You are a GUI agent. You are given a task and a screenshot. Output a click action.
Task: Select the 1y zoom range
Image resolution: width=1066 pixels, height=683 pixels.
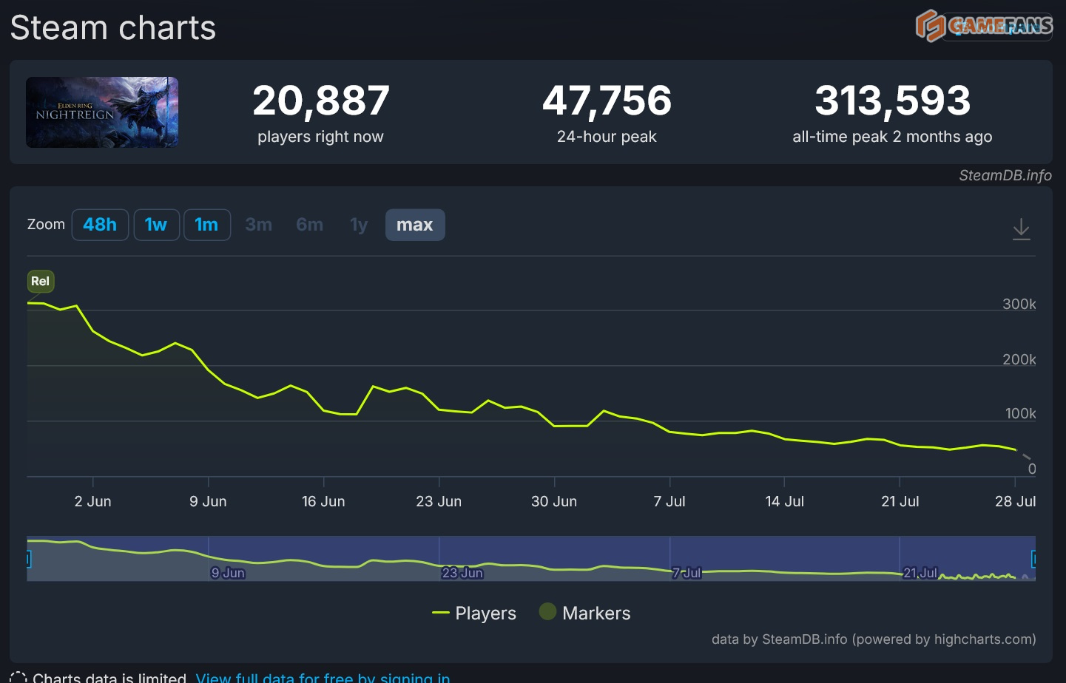(359, 225)
